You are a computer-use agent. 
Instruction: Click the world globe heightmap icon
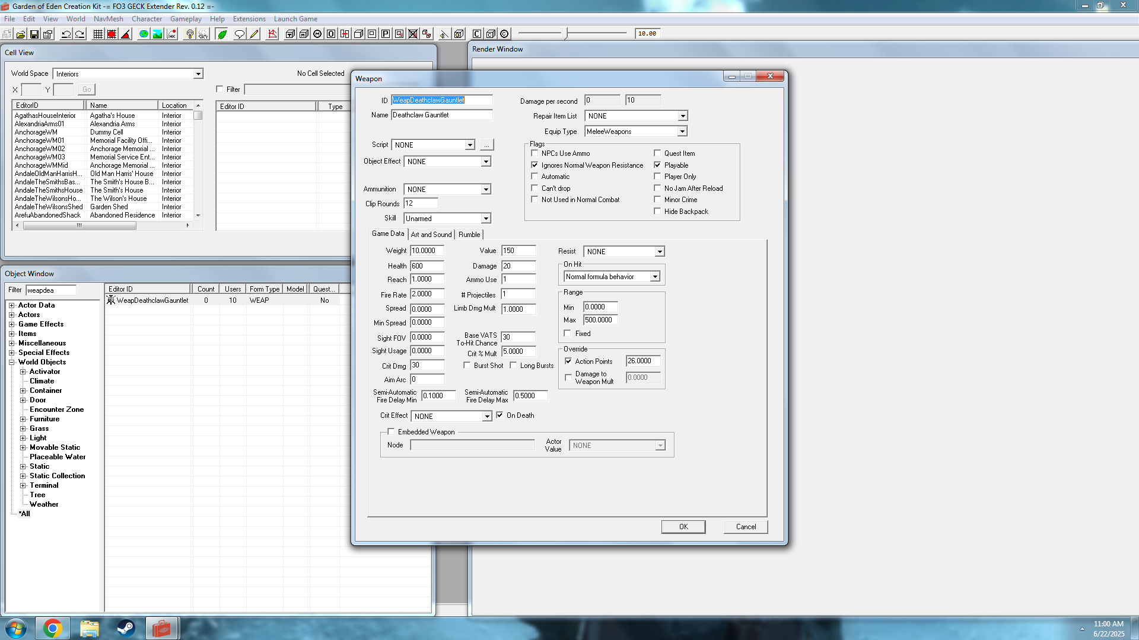144,34
